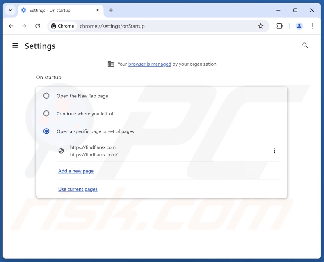This screenshot has width=324, height=262.
Task: Open Chrome's three-dot main menu
Action: (312, 26)
